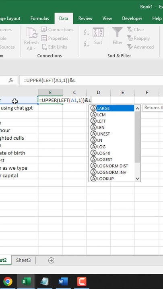Open the Data ribbon tab
The image size is (163, 289).
(64, 18)
